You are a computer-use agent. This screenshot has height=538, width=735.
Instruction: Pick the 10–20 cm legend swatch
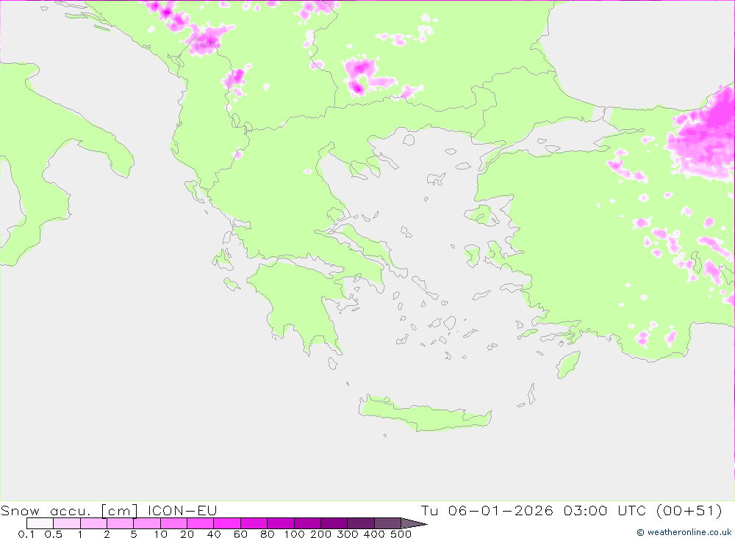(173, 523)
